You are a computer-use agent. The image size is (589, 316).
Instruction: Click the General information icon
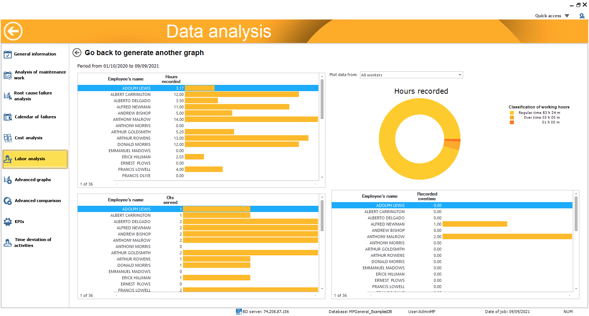coord(8,54)
